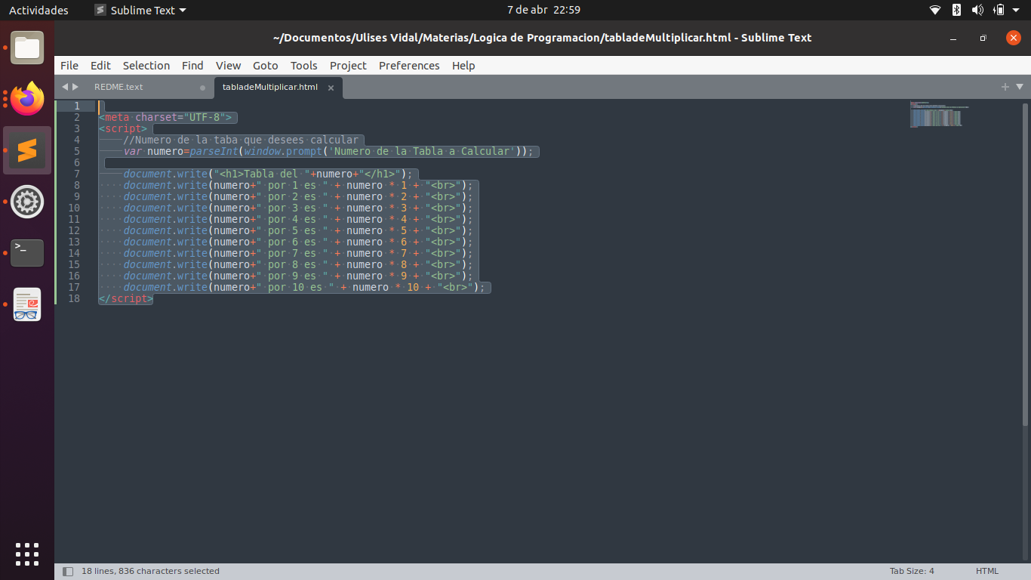Minimize the Sublime Text window
This screenshot has width=1031, height=580.
953,38
